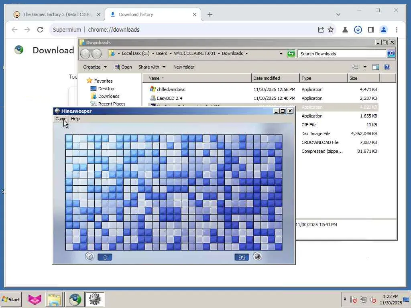Open the browser profile avatar
411x308 pixels.
[x=383, y=30]
